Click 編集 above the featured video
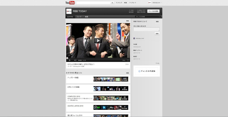Screen dimensions: 228x117 tap(128, 21)
